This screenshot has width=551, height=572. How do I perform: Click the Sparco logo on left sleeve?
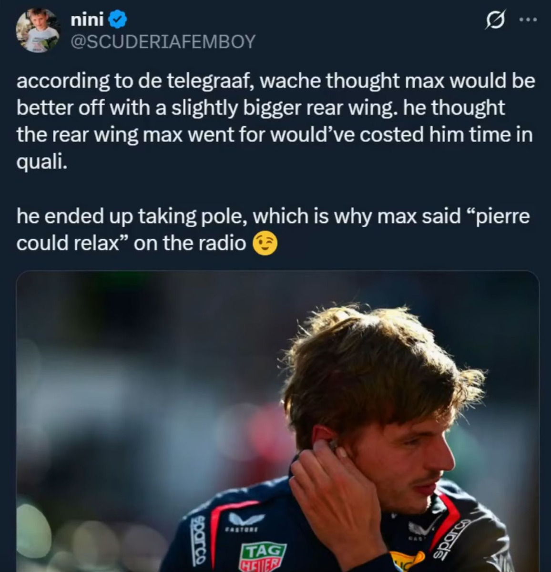click(199, 543)
